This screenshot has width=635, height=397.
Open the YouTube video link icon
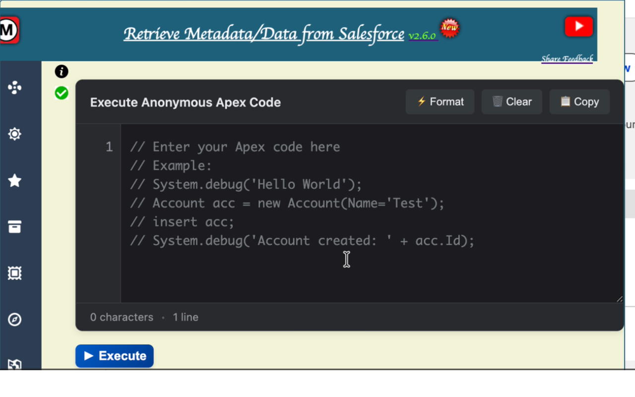(x=578, y=27)
